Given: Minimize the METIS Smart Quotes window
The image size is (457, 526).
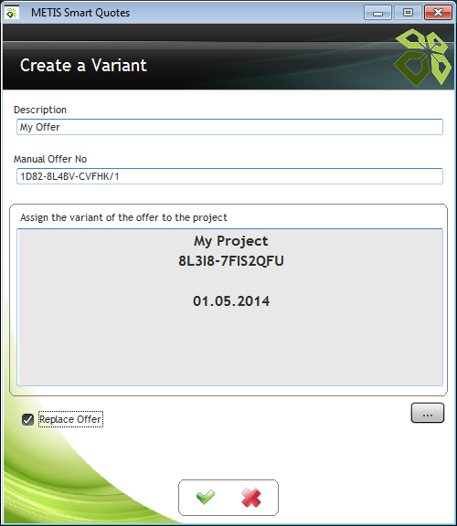Looking at the screenshot, I should pos(377,13).
